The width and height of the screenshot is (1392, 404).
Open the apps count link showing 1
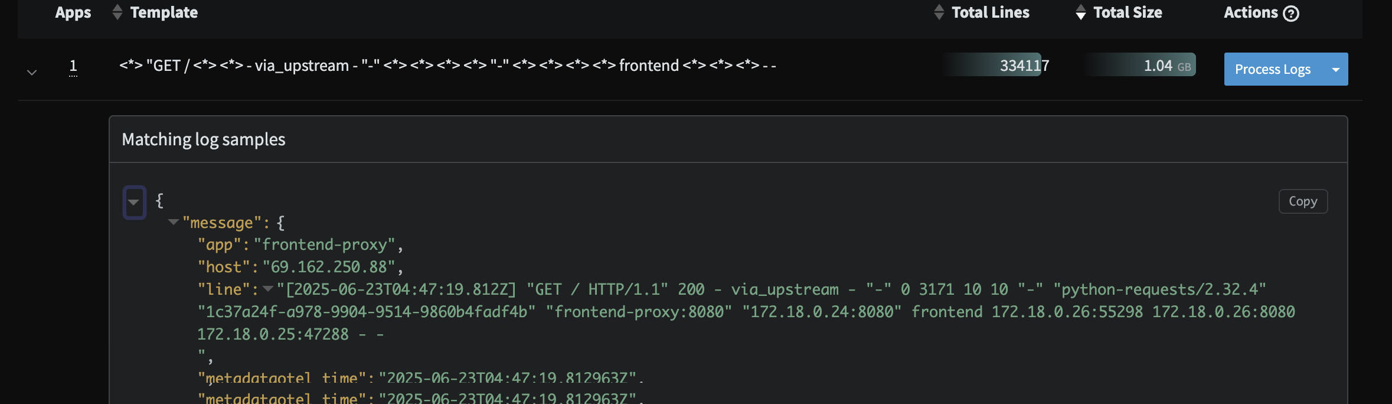coord(73,66)
